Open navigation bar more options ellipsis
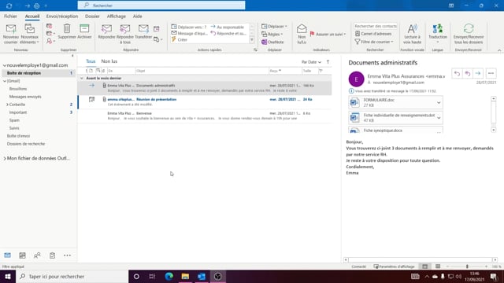Screen dimensions: 504x283 click(x=67, y=255)
